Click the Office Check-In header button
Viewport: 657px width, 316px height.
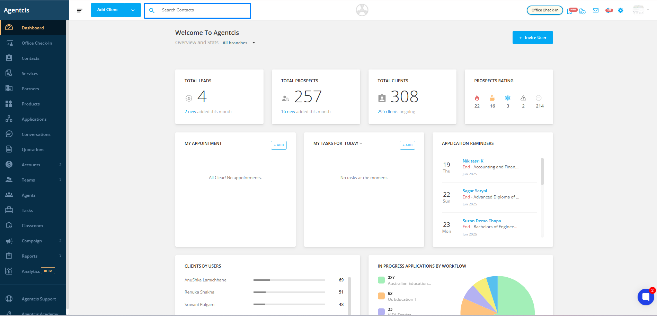click(x=545, y=10)
